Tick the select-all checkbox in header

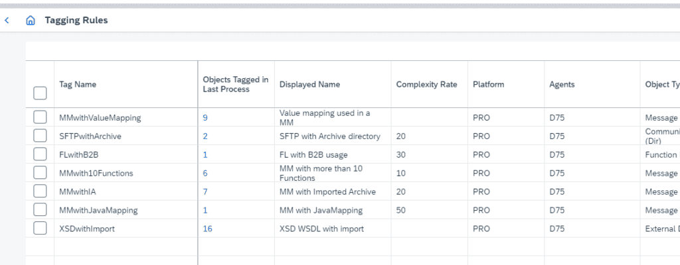click(40, 93)
